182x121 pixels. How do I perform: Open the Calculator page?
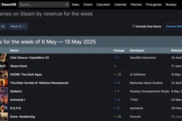click(x=103, y=5)
